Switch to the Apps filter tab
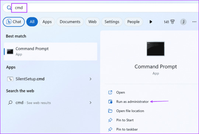Screen dimensions: 199x134 tap(47, 22)
